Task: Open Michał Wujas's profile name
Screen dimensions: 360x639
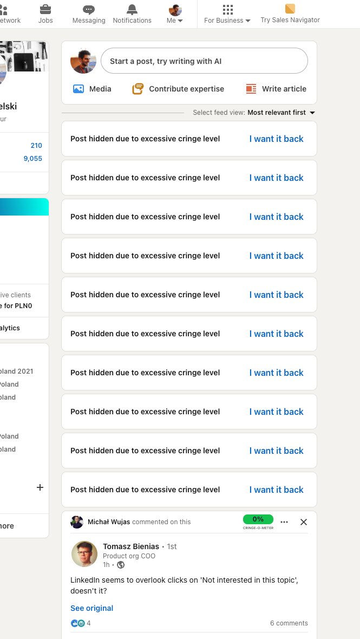Action: pyautogui.click(x=109, y=522)
